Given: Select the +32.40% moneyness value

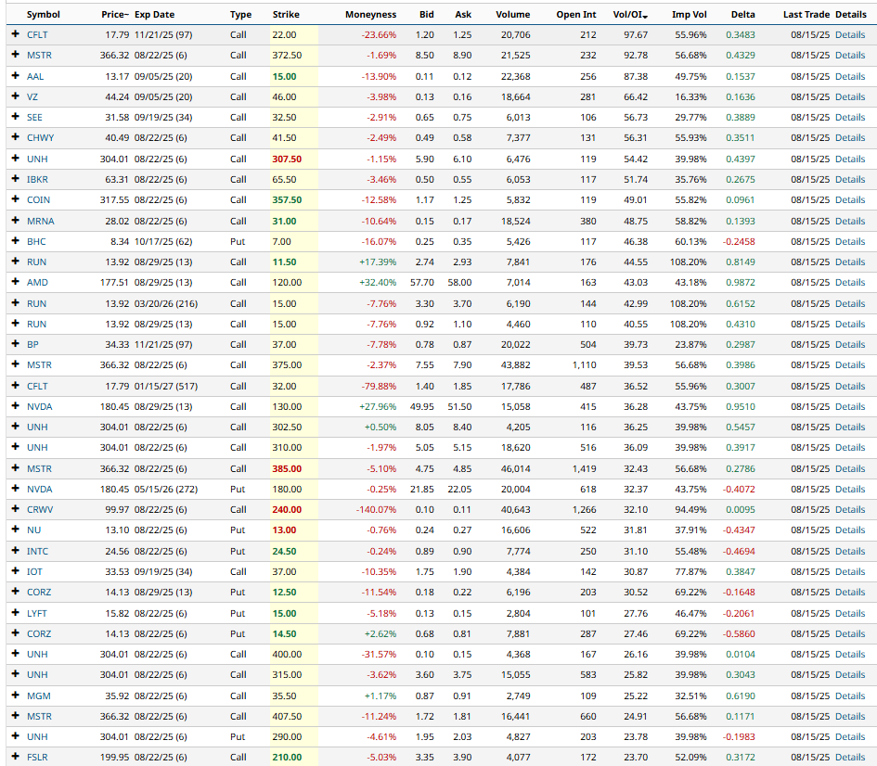Looking at the screenshot, I should tap(378, 282).
